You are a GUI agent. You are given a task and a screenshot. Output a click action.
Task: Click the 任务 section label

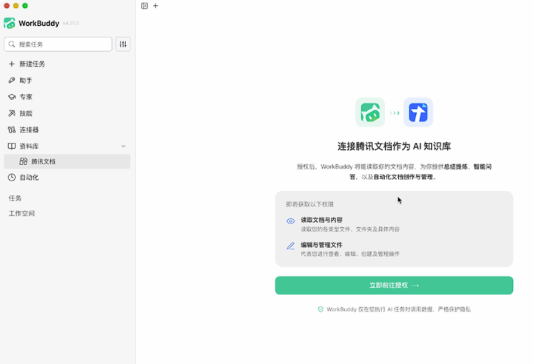pos(15,198)
